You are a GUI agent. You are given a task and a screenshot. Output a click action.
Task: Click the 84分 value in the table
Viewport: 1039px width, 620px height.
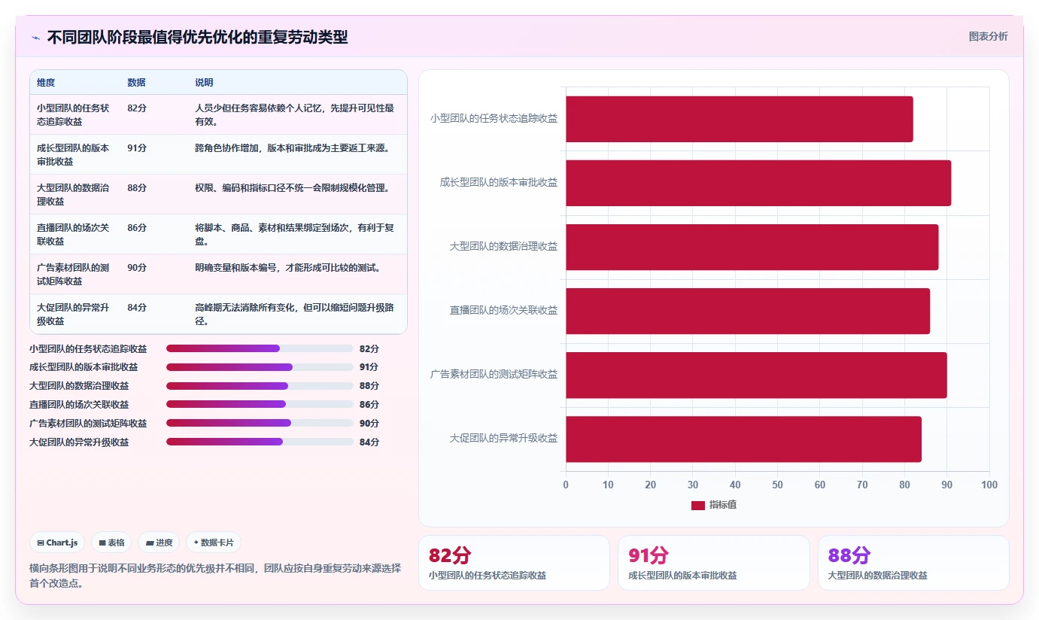137,307
